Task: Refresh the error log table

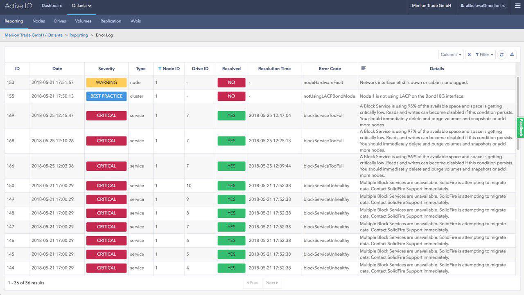Action: (501, 54)
